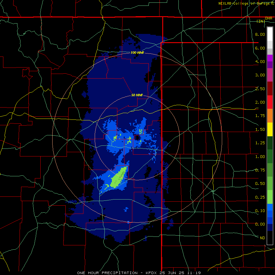Click the 2.50 legend value
The image size is (275, 275).
click(260, 89)
